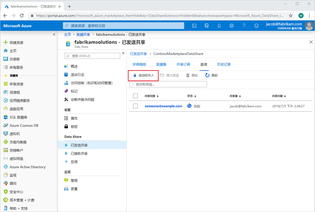
Task: Click the 添加收件人 button
Action: point(143,75)
